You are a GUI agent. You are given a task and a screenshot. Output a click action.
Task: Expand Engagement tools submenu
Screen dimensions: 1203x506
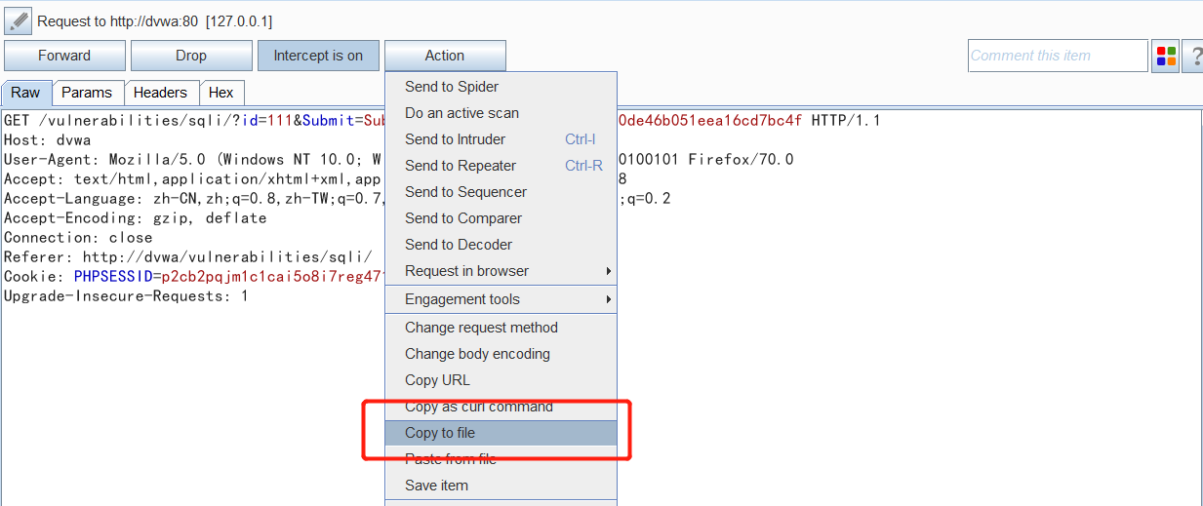pyautogui.click(x=501, y=299)
